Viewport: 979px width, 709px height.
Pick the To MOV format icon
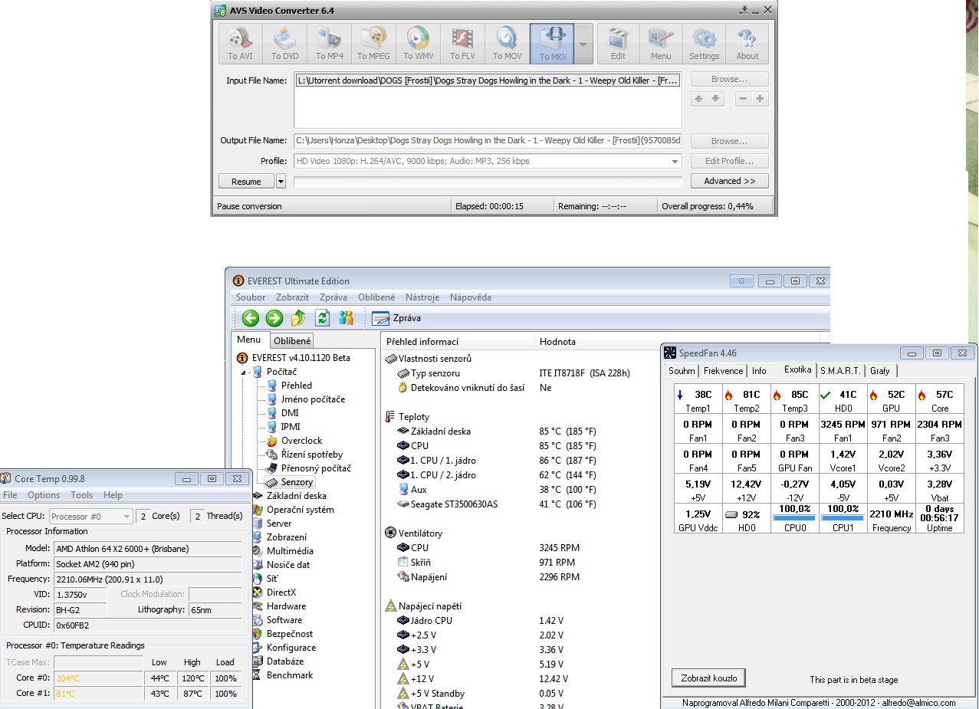click(x=507, y=44)
